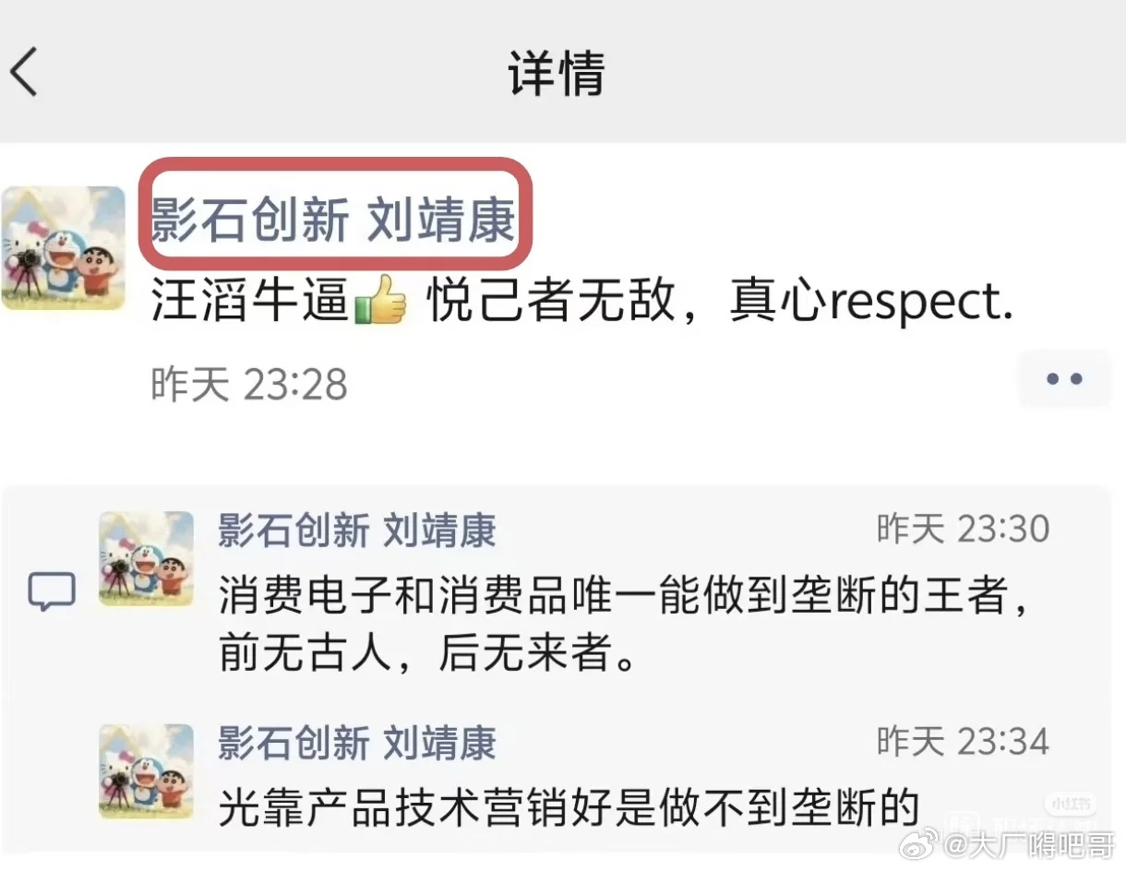Viewport: 1126px width, 871px height.
Task: Open the two-dot more options button
Action: click(1063, 378)
